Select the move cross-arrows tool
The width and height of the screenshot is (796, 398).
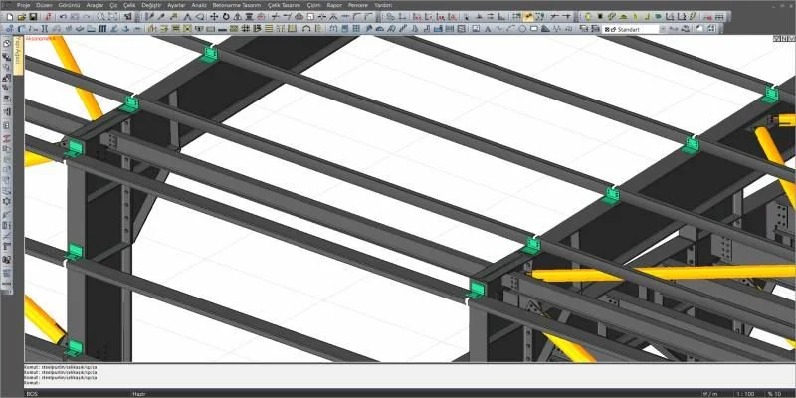(214, 17)
